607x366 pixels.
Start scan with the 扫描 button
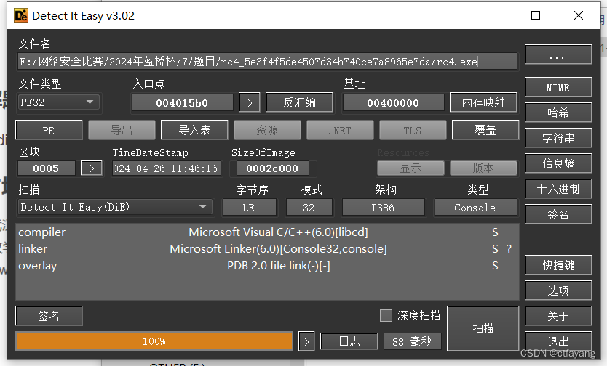click(x=483, y=328)
